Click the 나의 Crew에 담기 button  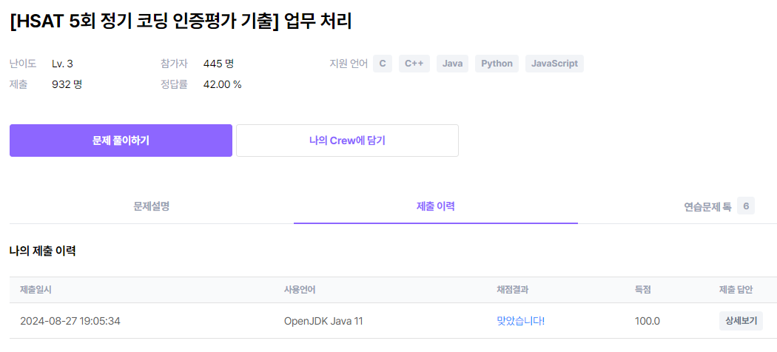pos(347,141)
